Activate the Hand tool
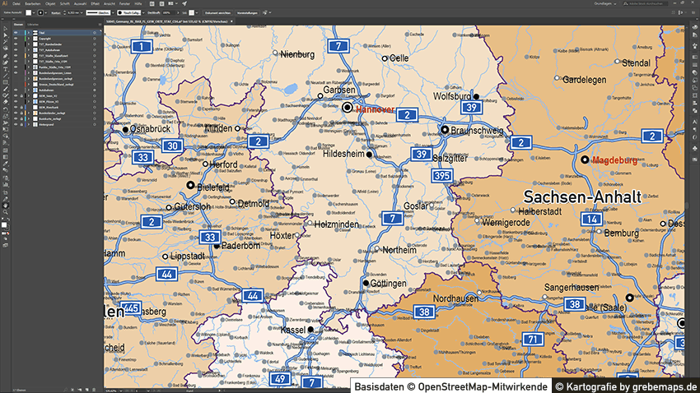The height and width of the screenshot is (393, 700). (5, 204)
